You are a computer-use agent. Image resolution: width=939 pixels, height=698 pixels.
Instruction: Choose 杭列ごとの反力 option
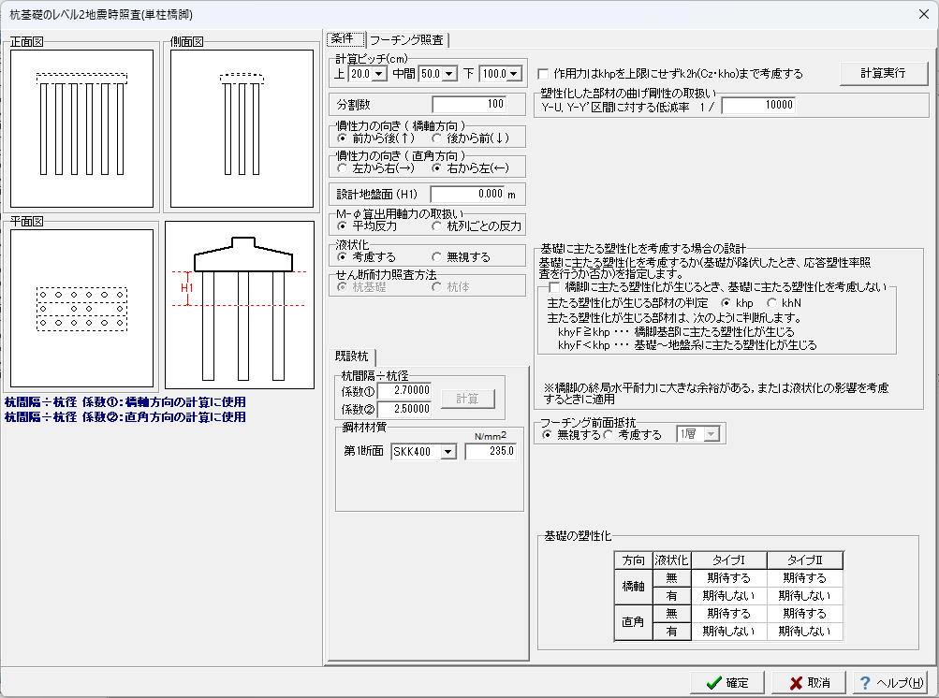[436, 226]
